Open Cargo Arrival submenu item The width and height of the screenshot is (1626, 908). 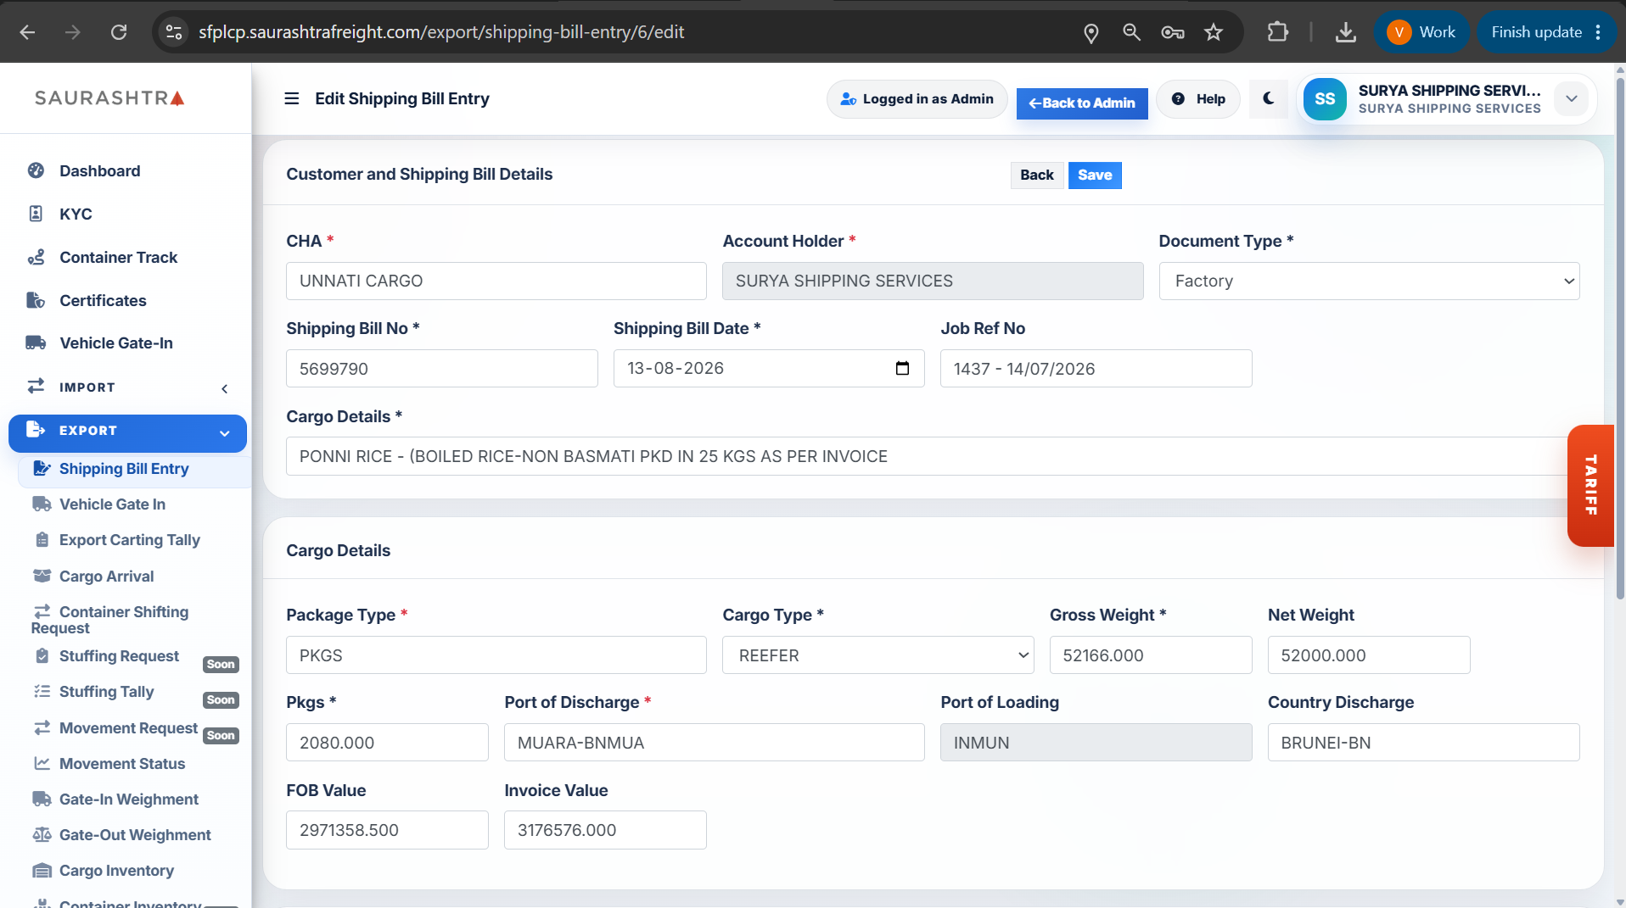coord(106,577)
